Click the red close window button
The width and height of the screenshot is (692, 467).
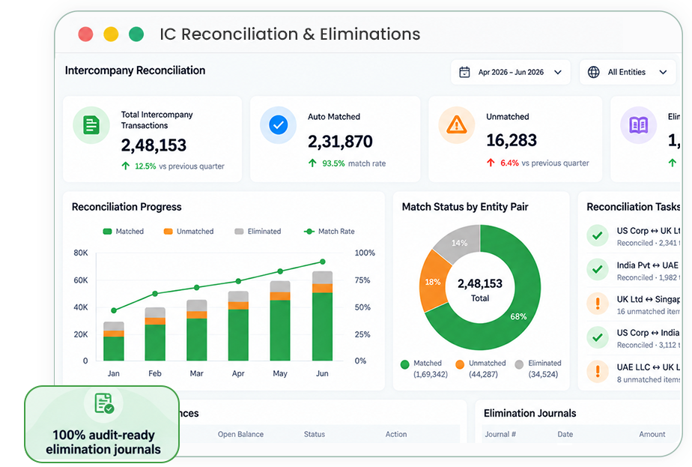point(85,34)
